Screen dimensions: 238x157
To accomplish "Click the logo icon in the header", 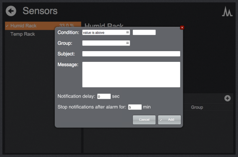I will pos(227,11).
